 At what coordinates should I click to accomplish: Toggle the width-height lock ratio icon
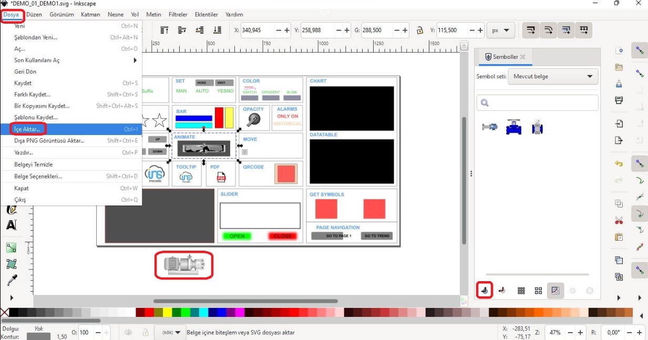point(419,30)
